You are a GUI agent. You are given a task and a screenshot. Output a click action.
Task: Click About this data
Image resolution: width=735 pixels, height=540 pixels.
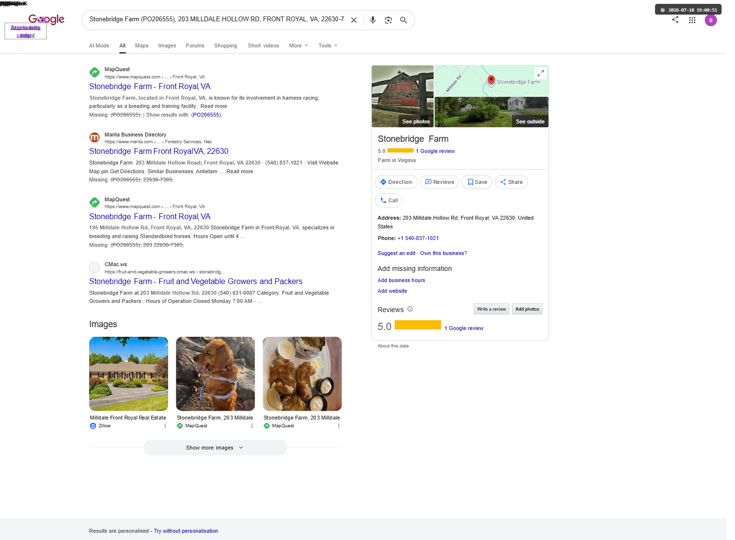[393, 346]
